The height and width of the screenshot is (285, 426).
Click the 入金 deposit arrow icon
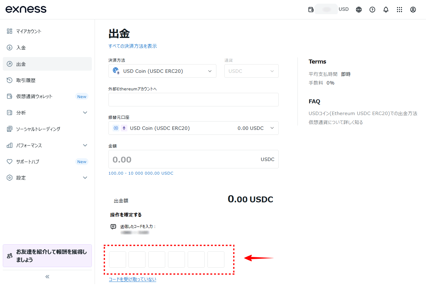click(10, 47)
